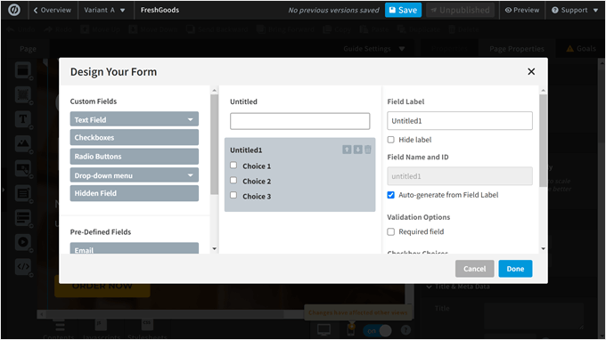Check the Choice 1 checkbox
Screen dimensions: 606x340
coord(233,166)
